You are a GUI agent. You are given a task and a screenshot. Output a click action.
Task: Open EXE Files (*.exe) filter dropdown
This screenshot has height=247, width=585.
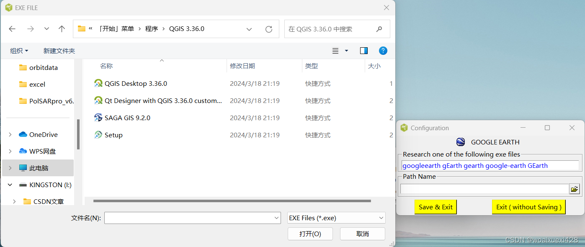[x=337, y=218]
